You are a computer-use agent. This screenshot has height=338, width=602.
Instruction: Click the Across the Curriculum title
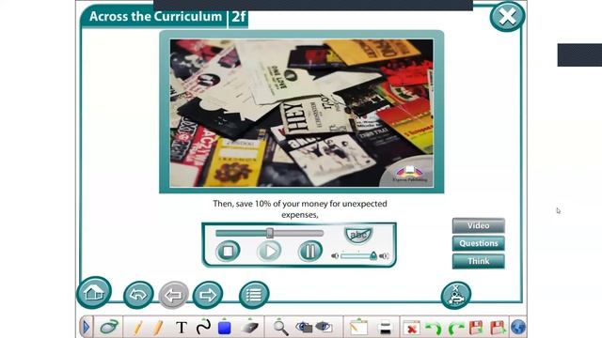(155, 17)
